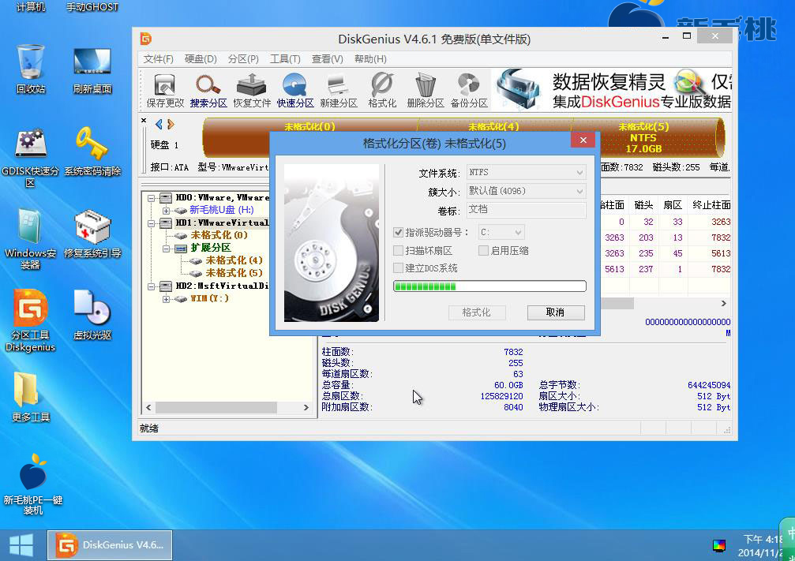This screenshot has height=561, width=795.
Task: Open the 回收站 recycle bin desktop icon
Action: (x=31, y=69)
